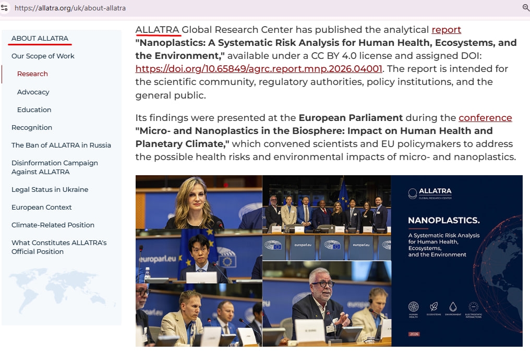Image resolution: width=530 pixels, height=353 pixels.
Task: Open the group photo at europarl.eu desk
Action: pyautogui.click(x=327, y=218)
